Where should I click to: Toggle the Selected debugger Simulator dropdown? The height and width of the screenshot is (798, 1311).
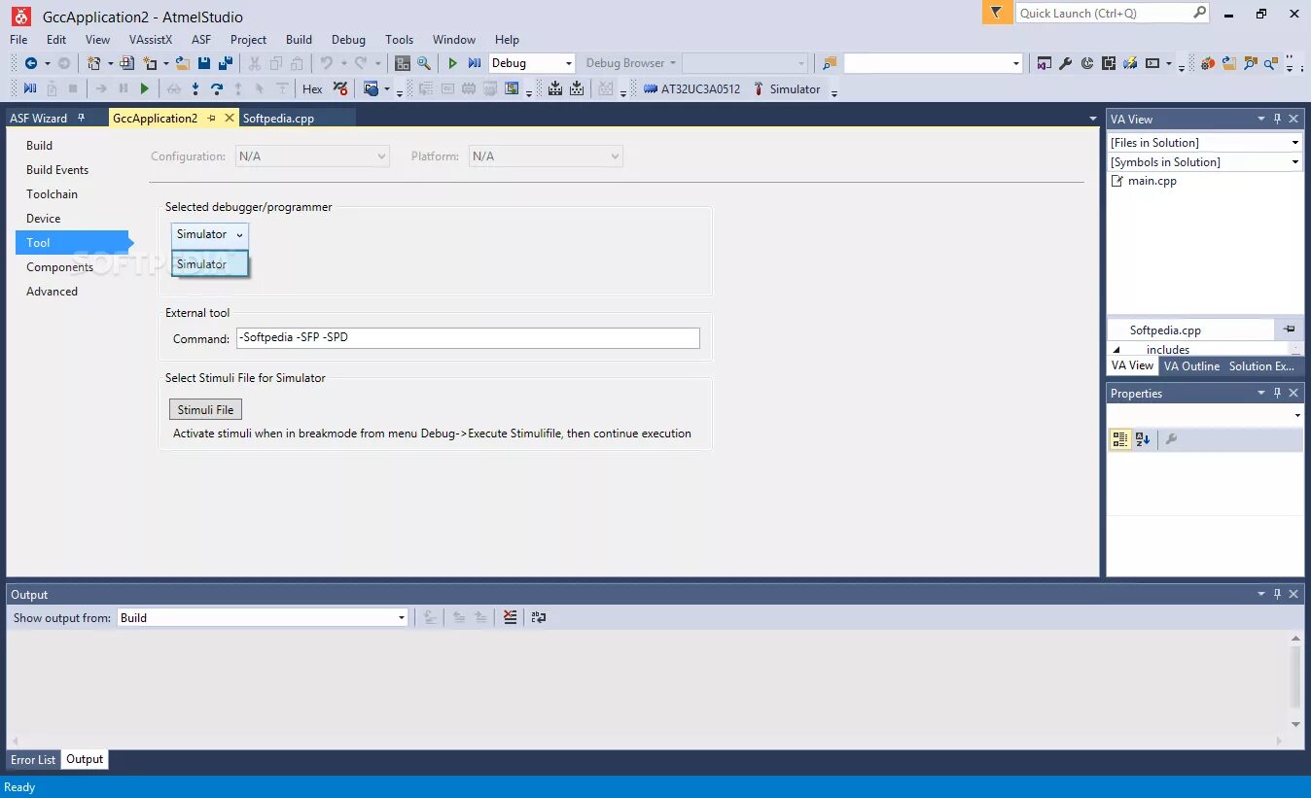[x=210, y=234]
